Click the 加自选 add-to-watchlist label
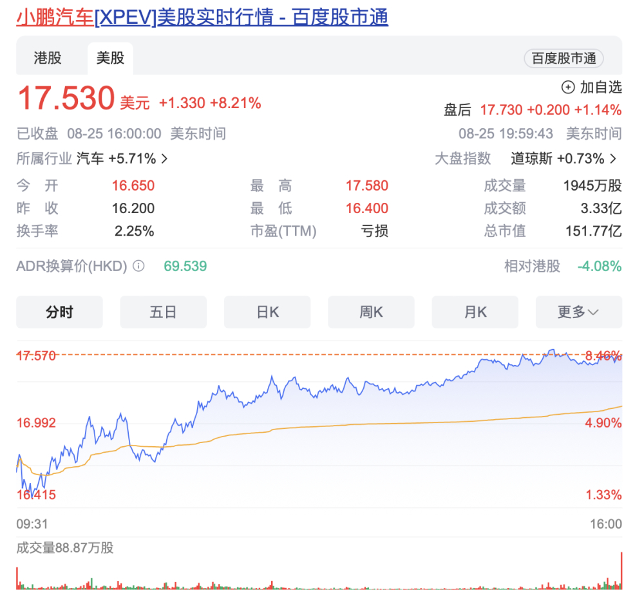Viewport: 644px width, 595px height. [x=600, y=87]
